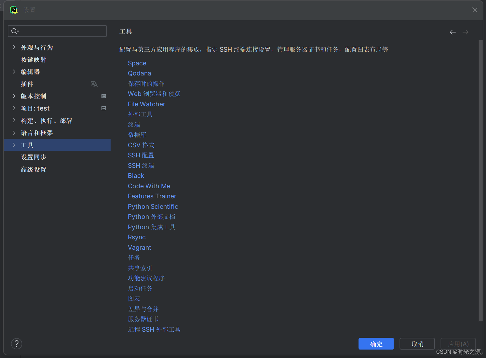
Task: Click the translation icon beside 插件
Action: 94,84
